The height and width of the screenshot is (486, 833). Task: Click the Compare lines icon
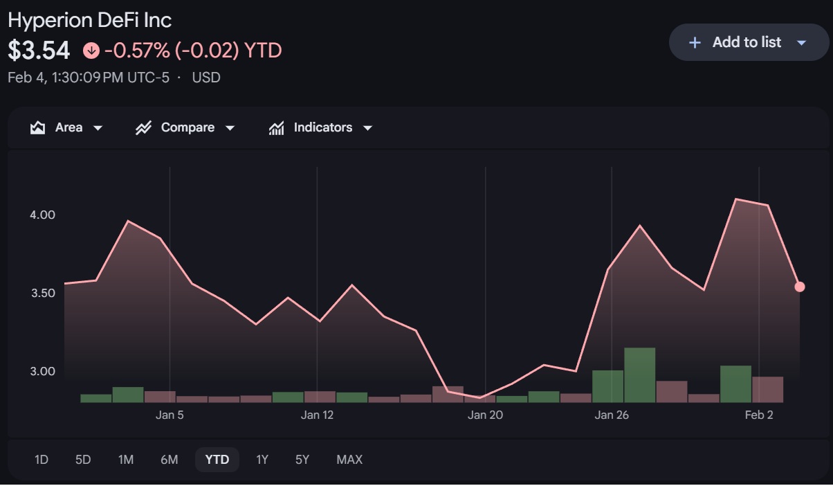[143, 128]
